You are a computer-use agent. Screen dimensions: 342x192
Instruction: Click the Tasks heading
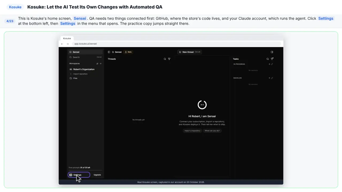(x=236, y=59)
